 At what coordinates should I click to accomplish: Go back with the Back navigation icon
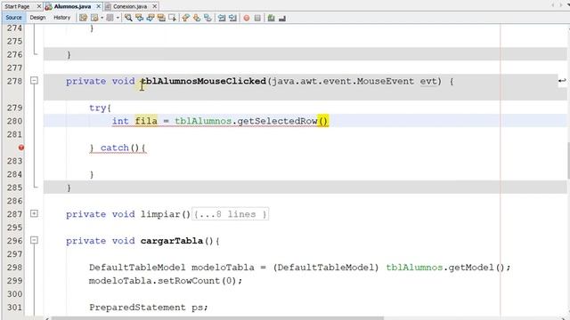tap(95, 18)
